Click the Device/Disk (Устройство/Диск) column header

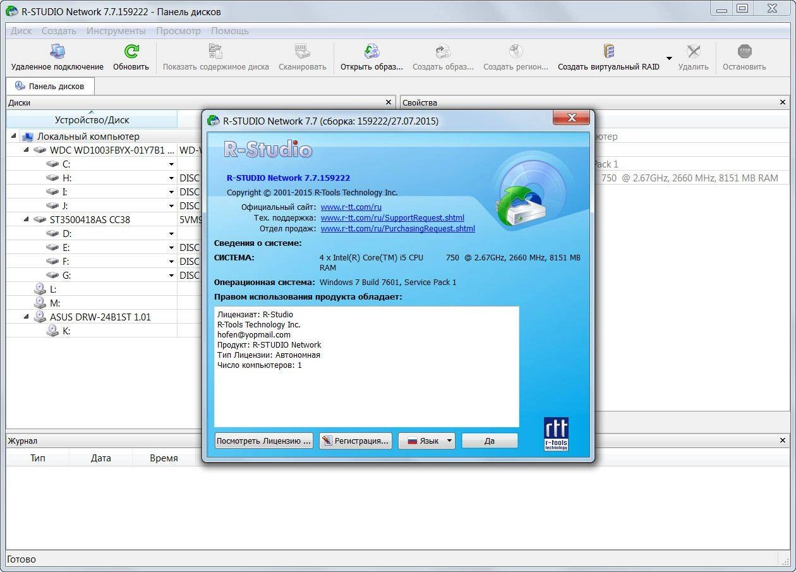pos(92,119)
